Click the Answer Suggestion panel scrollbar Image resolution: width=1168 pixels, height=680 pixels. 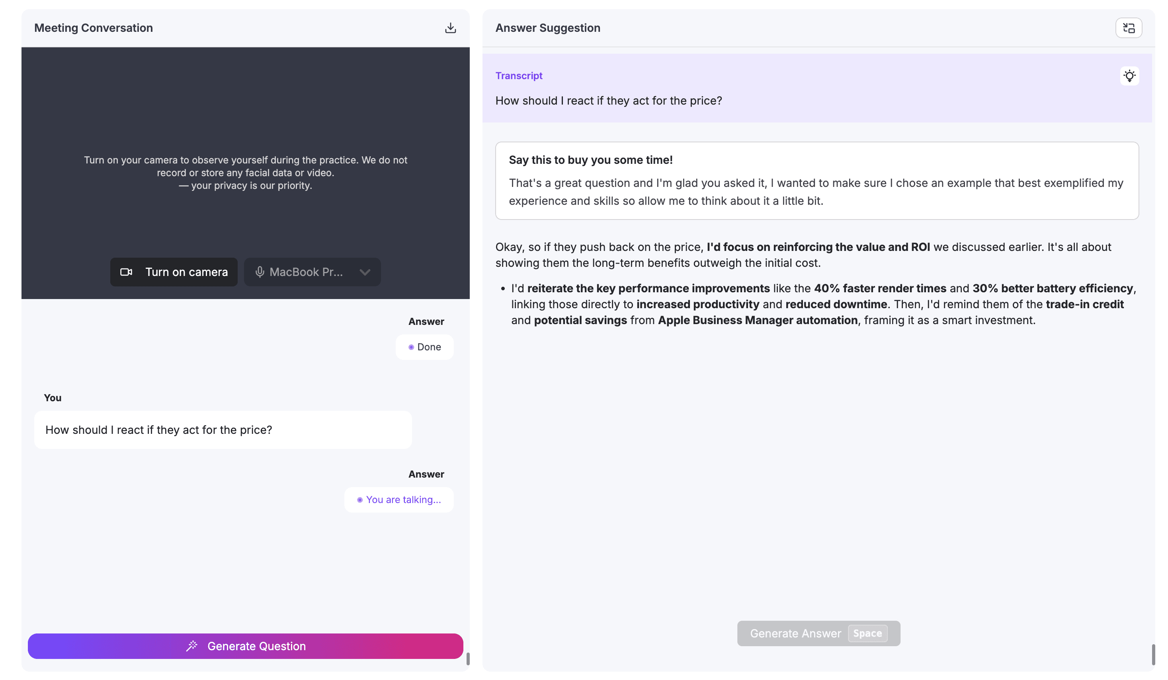point(1153,654)
